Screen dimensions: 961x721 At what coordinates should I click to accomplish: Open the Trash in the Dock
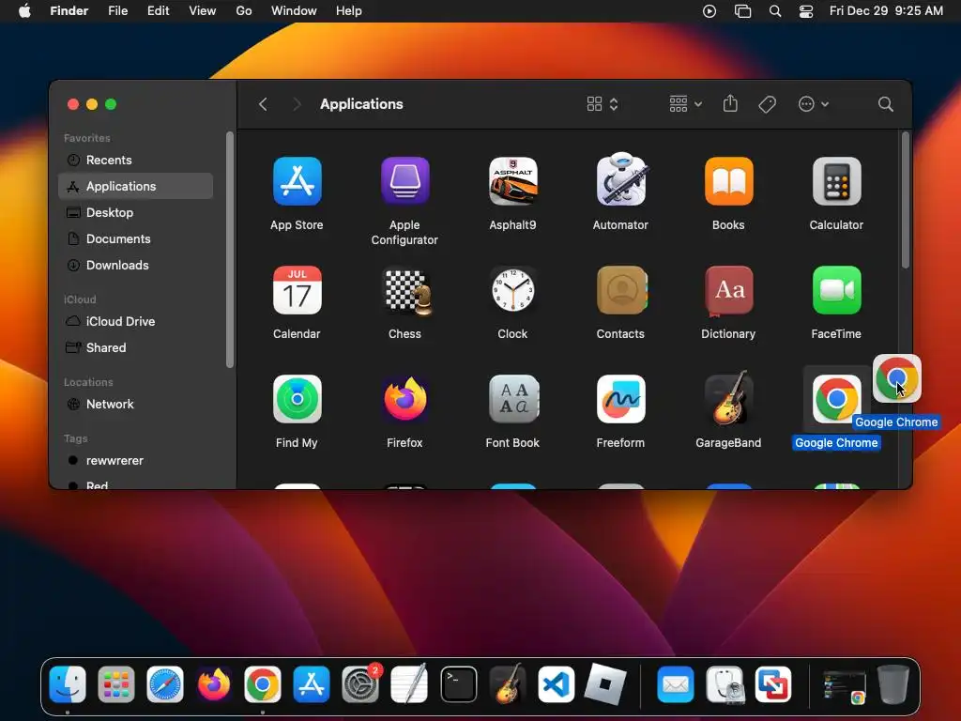[x=892, y=684]
